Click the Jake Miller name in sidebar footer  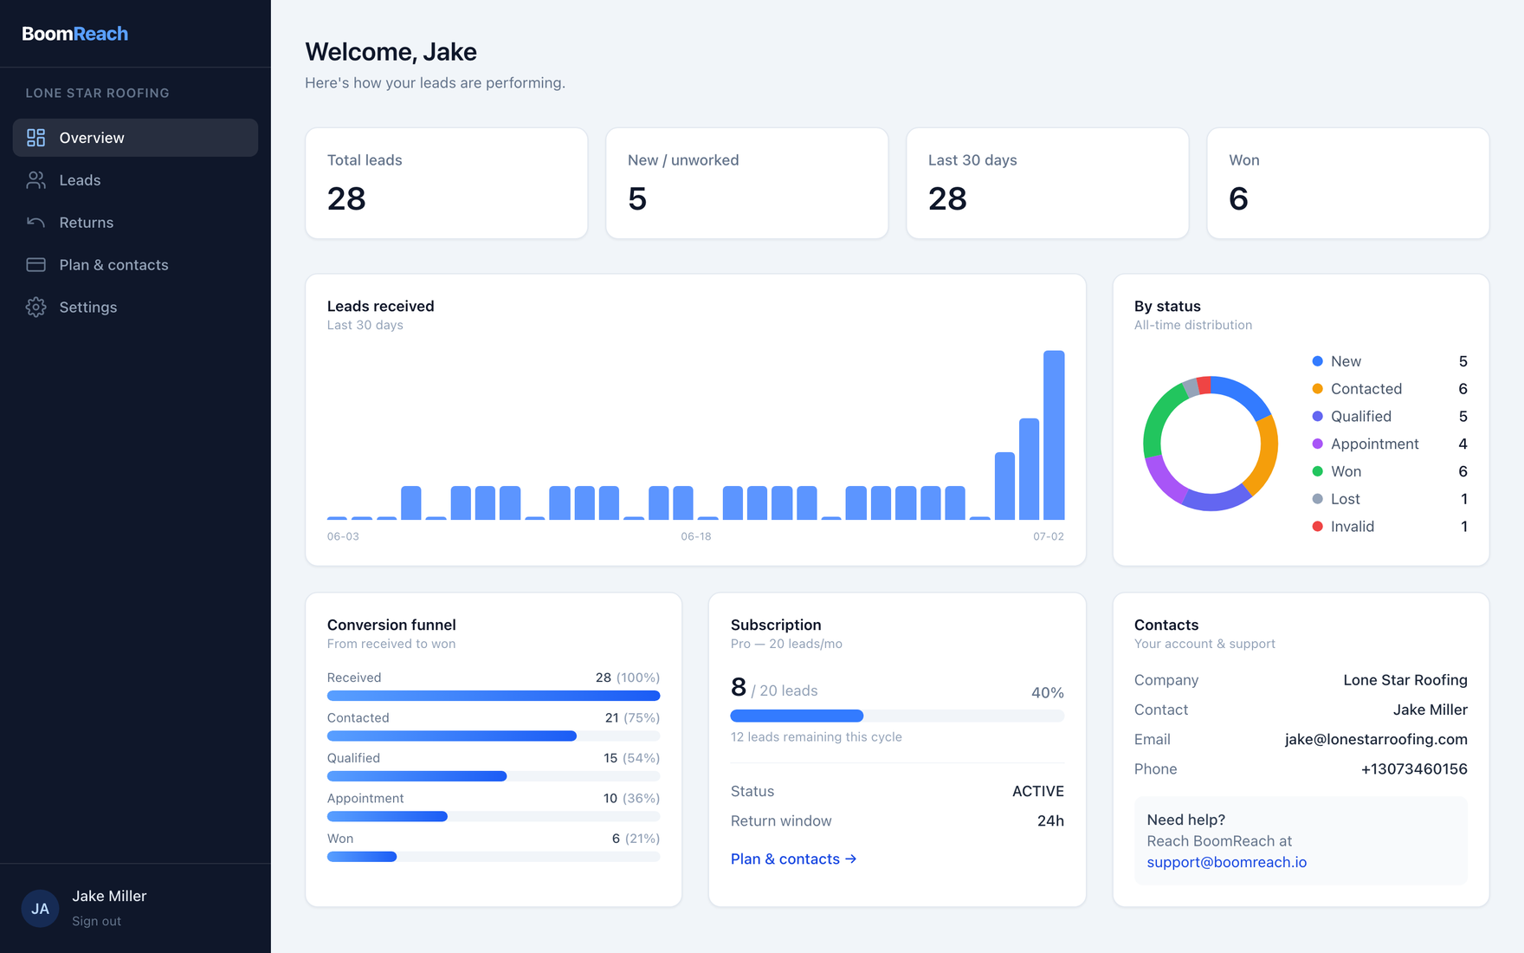tap(109, 896)
